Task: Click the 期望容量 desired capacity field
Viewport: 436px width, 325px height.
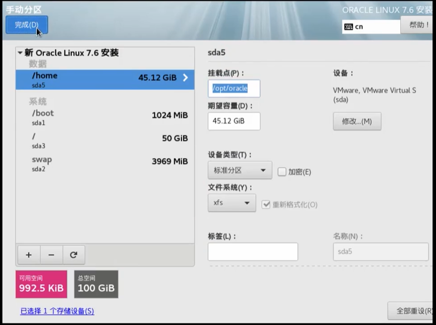Action: click(234, 121)
